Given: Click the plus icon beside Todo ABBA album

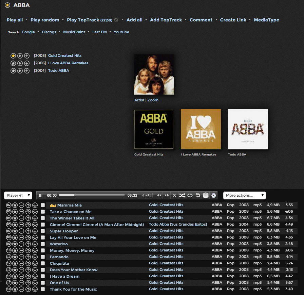Looking at the screenshot, I should [27, 71].
